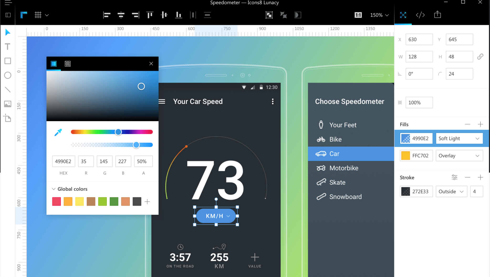
Task: Open the export share icon
Action: (437, 15)
